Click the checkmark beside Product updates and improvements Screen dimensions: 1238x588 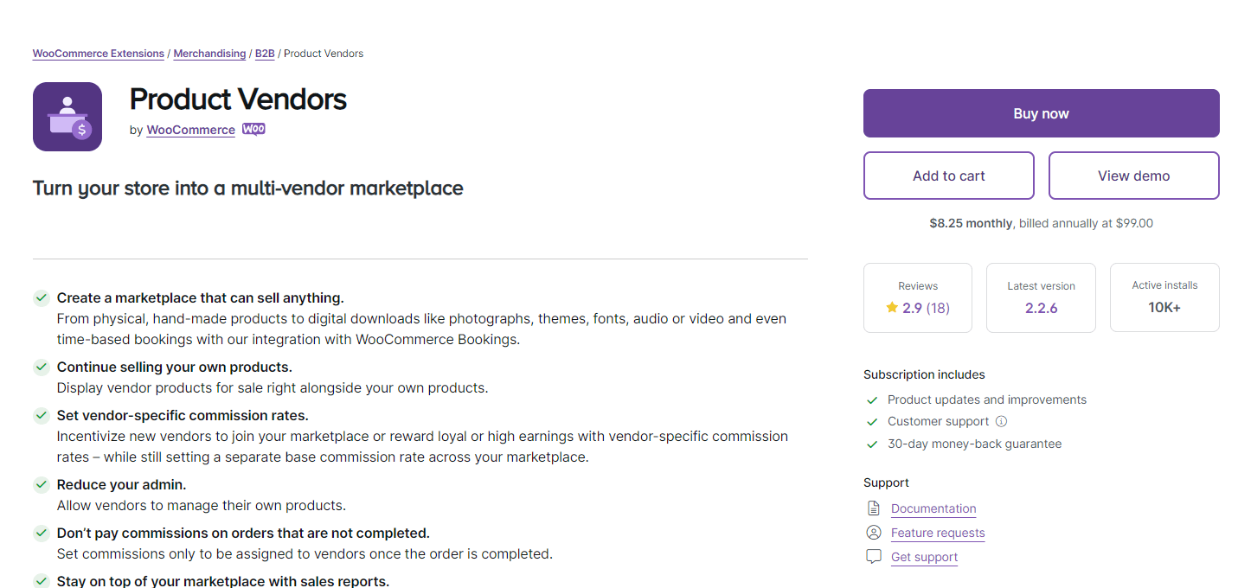(872, 400)
